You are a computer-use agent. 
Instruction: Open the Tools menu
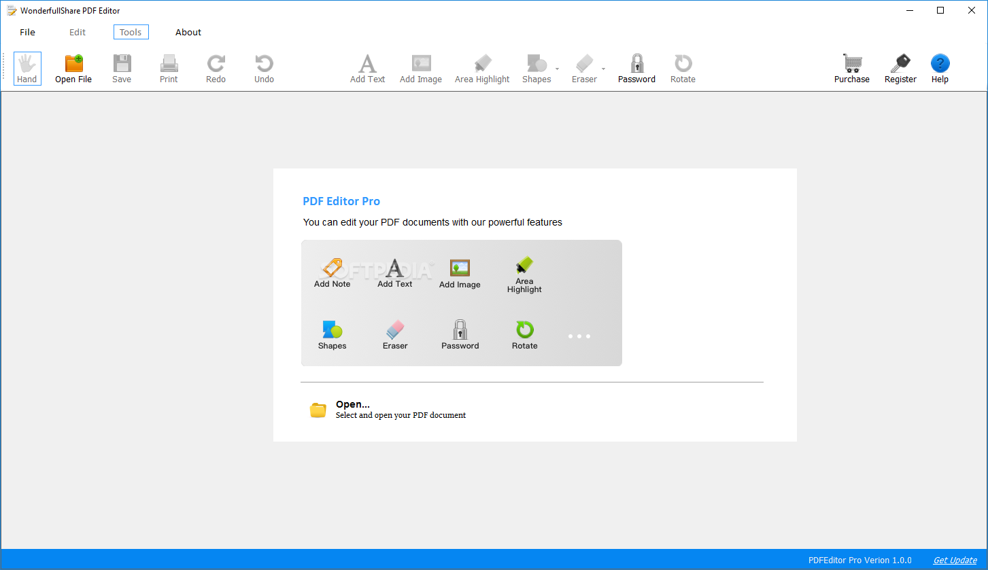(131, 32)
